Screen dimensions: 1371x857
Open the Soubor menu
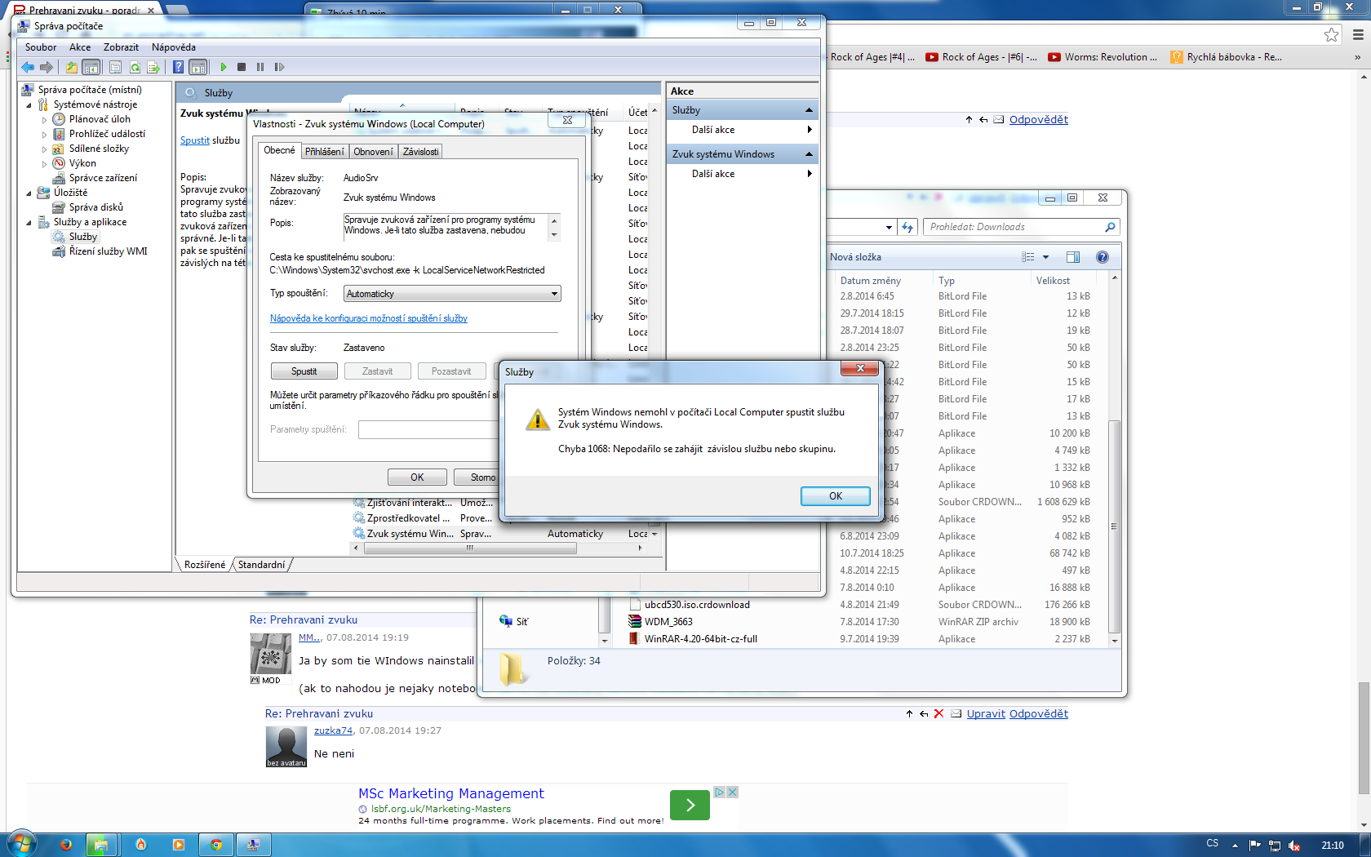41,47
